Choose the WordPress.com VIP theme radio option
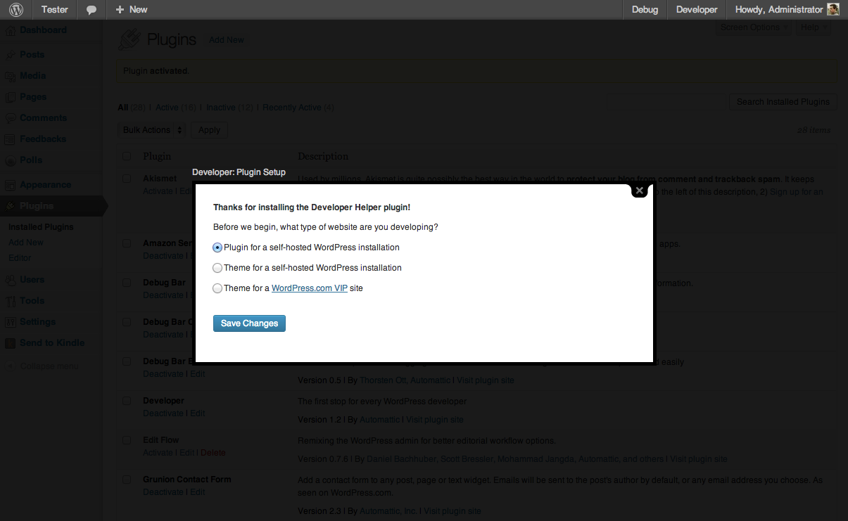The height and width of the screenshot is (521, 848). 217,288
